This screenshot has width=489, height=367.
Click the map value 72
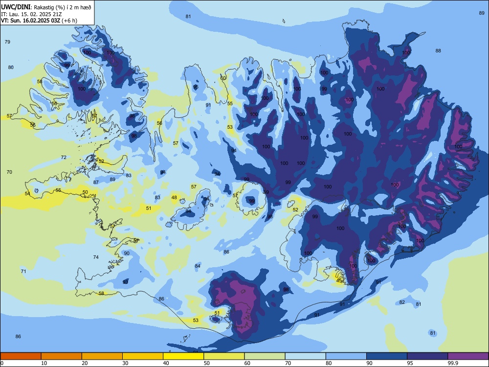64,157
